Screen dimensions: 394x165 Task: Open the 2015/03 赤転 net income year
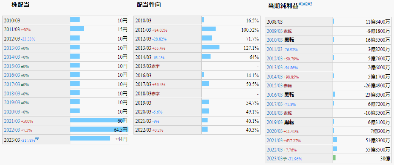coord(275,86)
